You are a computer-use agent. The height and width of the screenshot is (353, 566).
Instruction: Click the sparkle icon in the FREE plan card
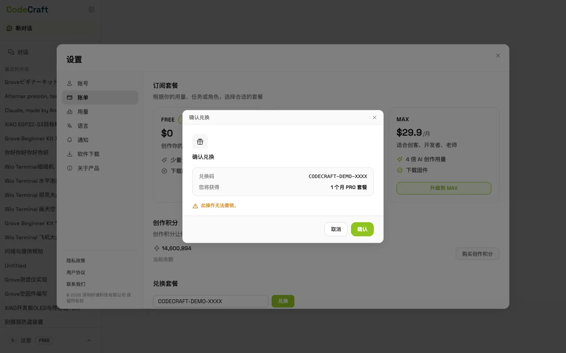pyautogui.click(x=164, y=160)
